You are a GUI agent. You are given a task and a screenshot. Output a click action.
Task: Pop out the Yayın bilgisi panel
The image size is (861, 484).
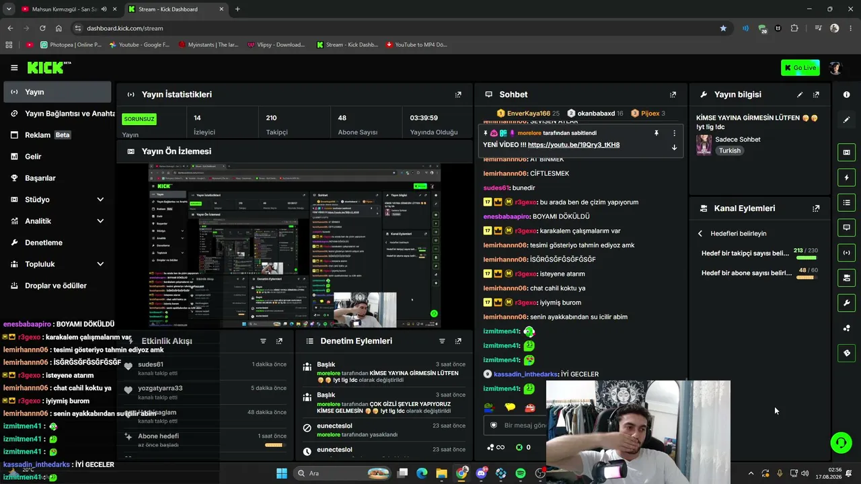coord(816,95)
